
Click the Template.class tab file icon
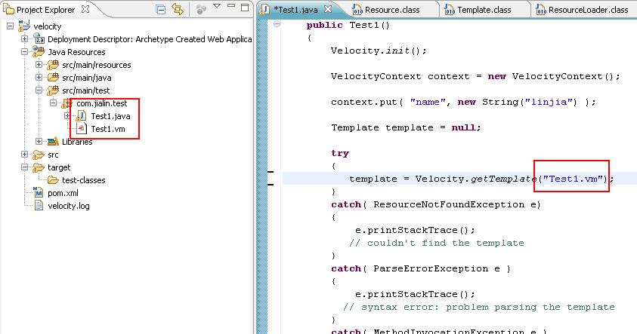point(450,10)
